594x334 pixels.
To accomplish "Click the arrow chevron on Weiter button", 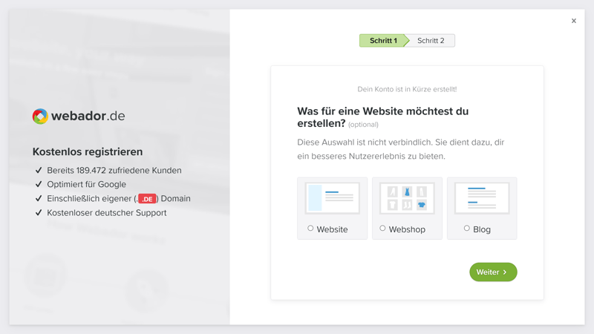I will (x=505, y=272).
